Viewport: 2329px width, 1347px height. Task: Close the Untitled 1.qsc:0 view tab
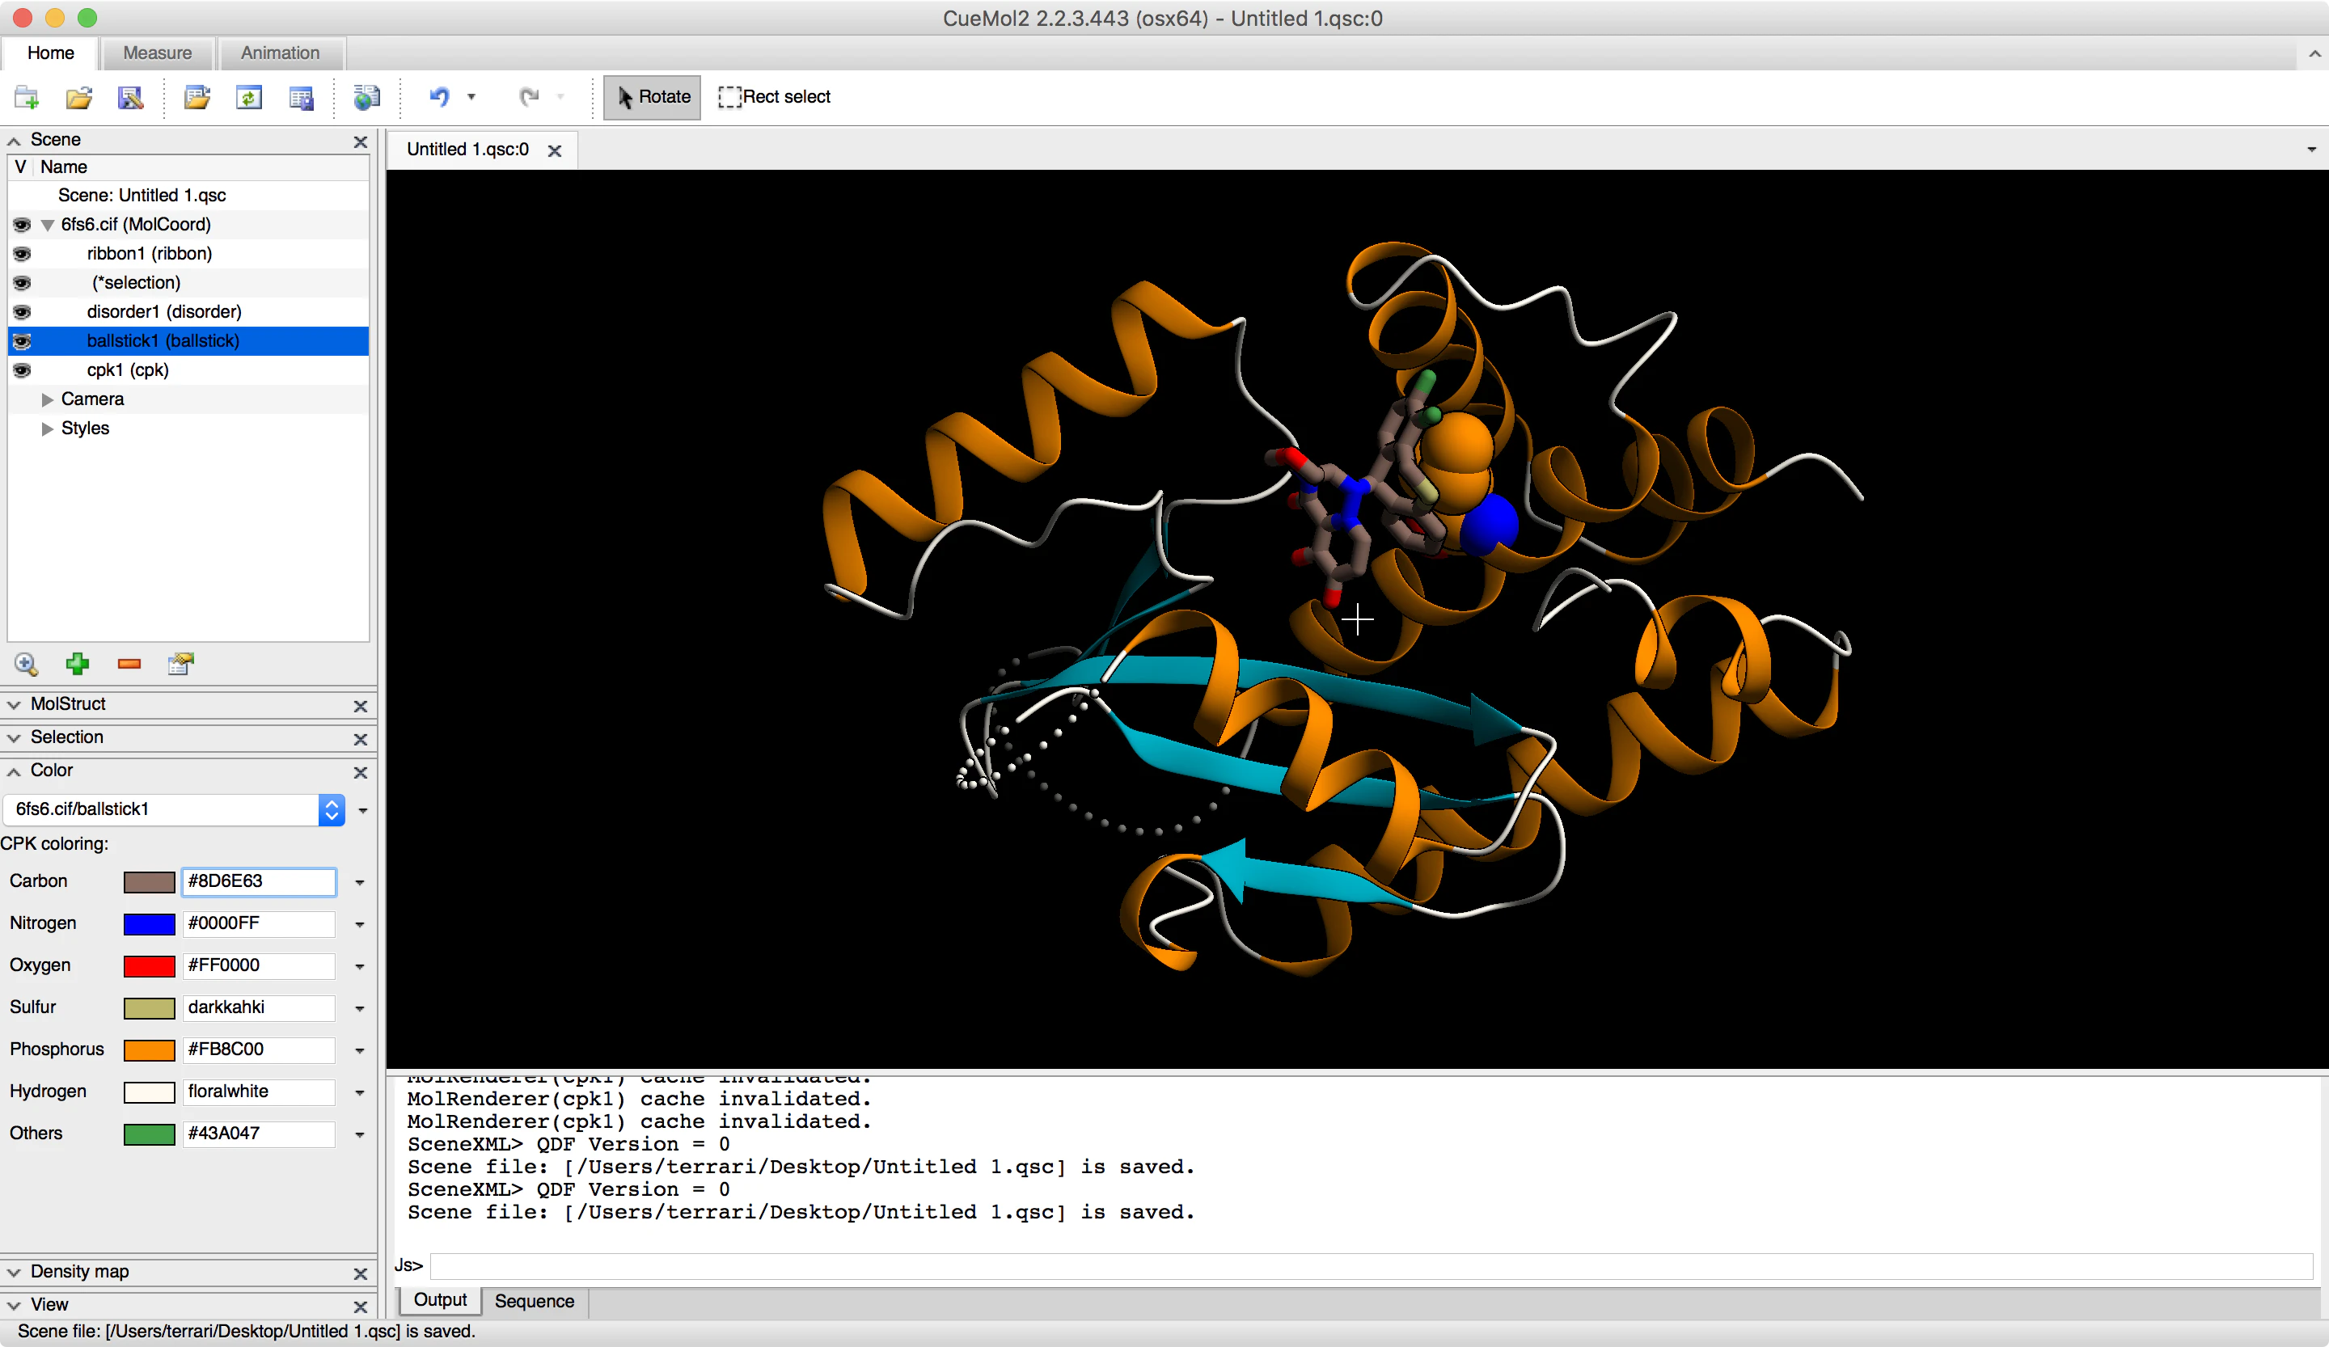(x=555, y=150)
